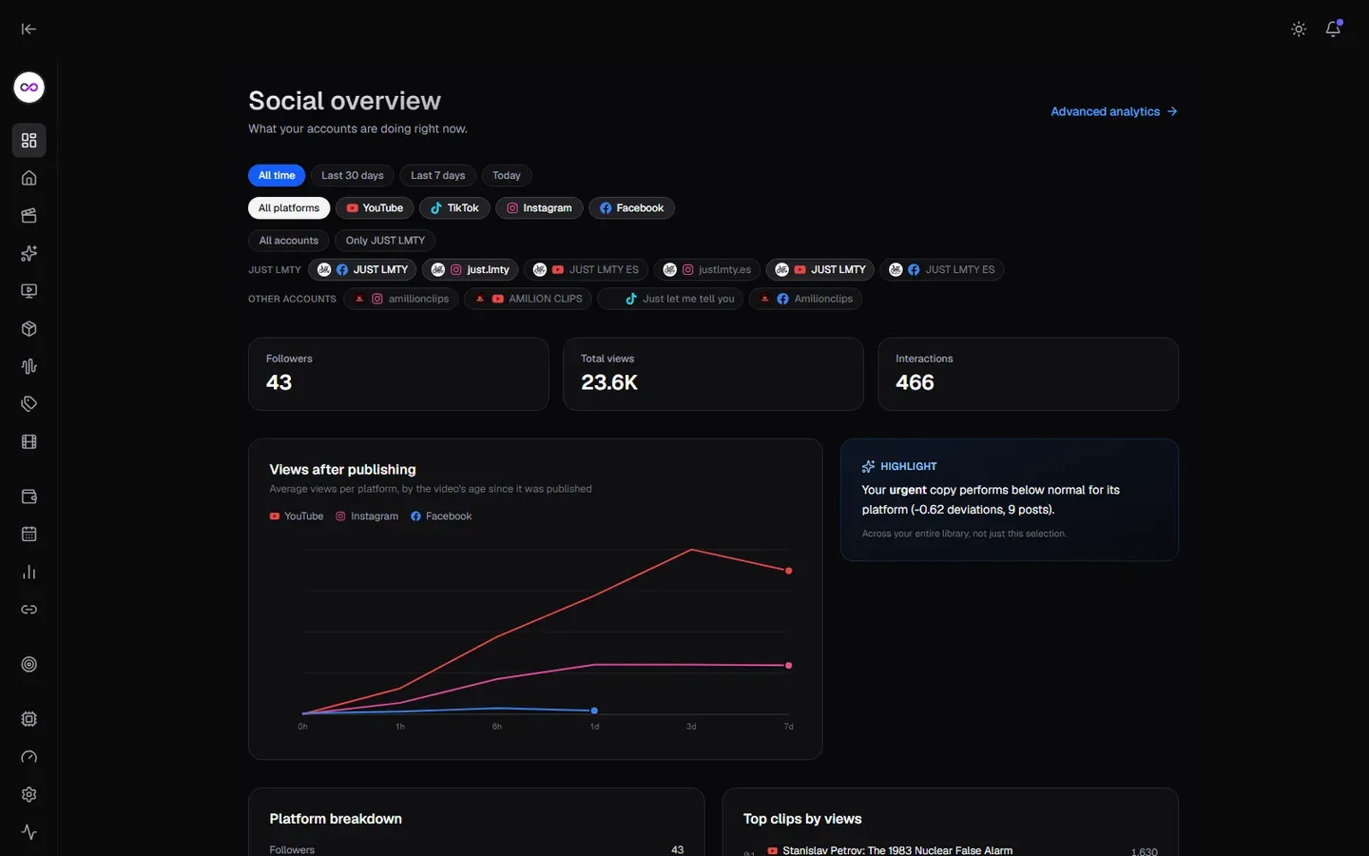Screen dimensions: 1369x856
Task: Toggle light theme with sun icon
Action: 1299,29
